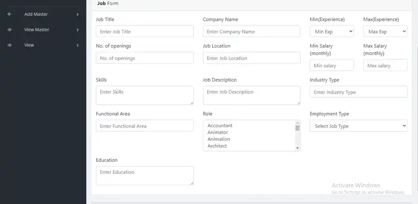Image resolution: width=418 pixels, height=204 pixels.
Task: Expand the View Master sidebar chevron
Action: 78,30
